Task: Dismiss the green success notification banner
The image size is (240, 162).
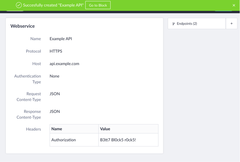Action: point(234,5)
